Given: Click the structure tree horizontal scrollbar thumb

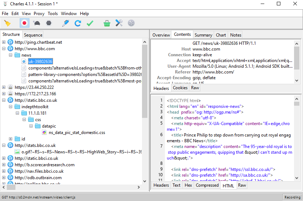Looking at the screenshot, I should [11, 187].
